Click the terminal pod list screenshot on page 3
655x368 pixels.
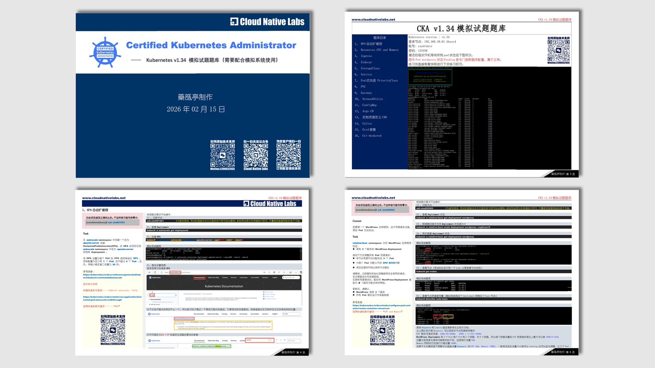489,118
